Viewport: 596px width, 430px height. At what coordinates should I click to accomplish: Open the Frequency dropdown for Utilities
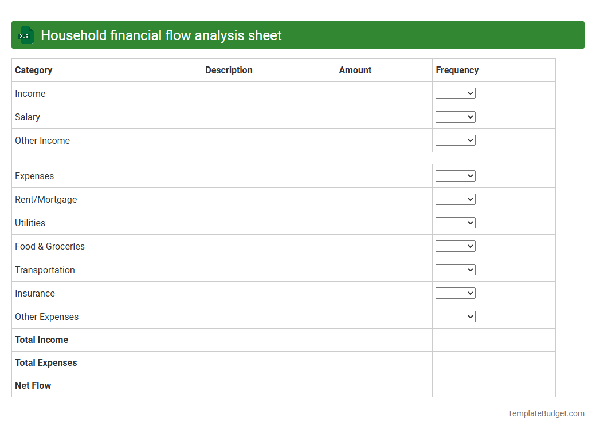(456, 222)
